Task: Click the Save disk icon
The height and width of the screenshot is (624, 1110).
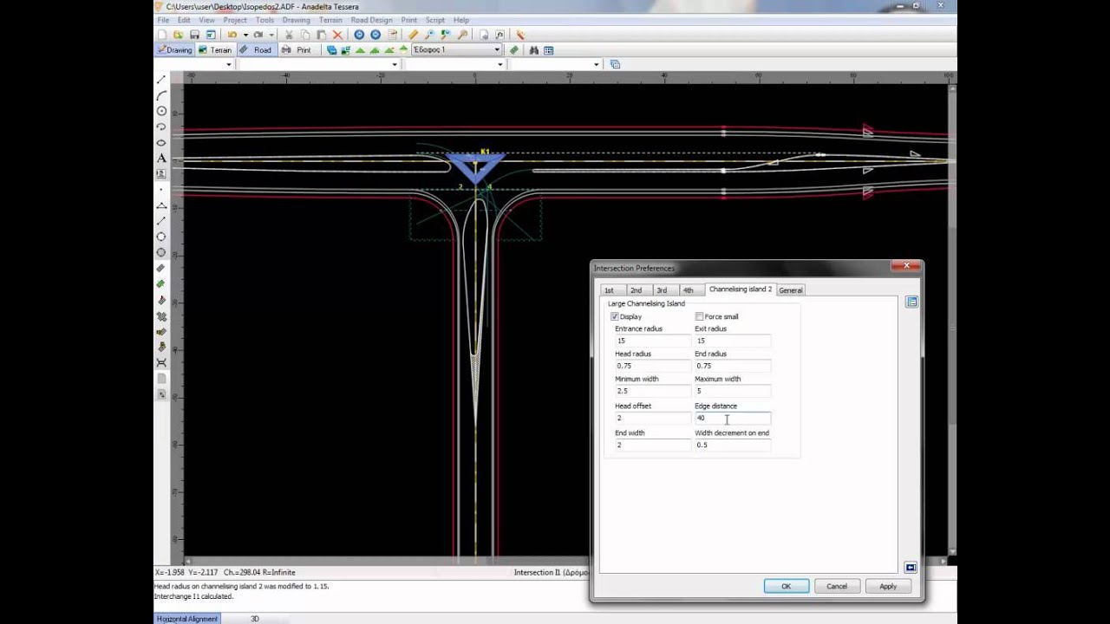Action: click(x=194, y=35)
